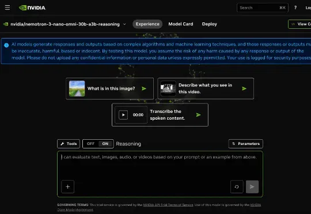The height and width of the screenshot is (214, 311).
Task: Run the 'Describe what you see' video example
Action: point(244,89)
